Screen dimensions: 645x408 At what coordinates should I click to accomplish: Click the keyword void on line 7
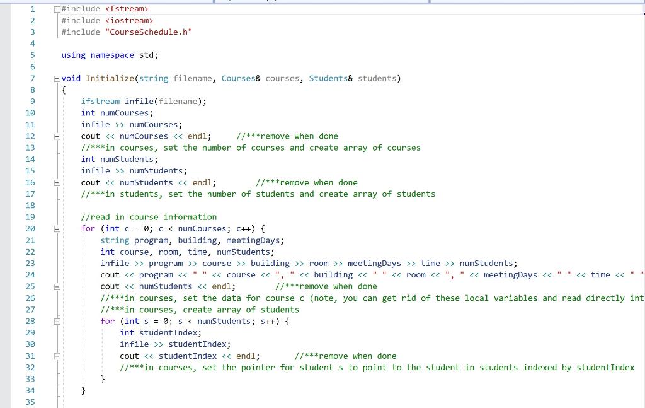click(x=69, y=78)
